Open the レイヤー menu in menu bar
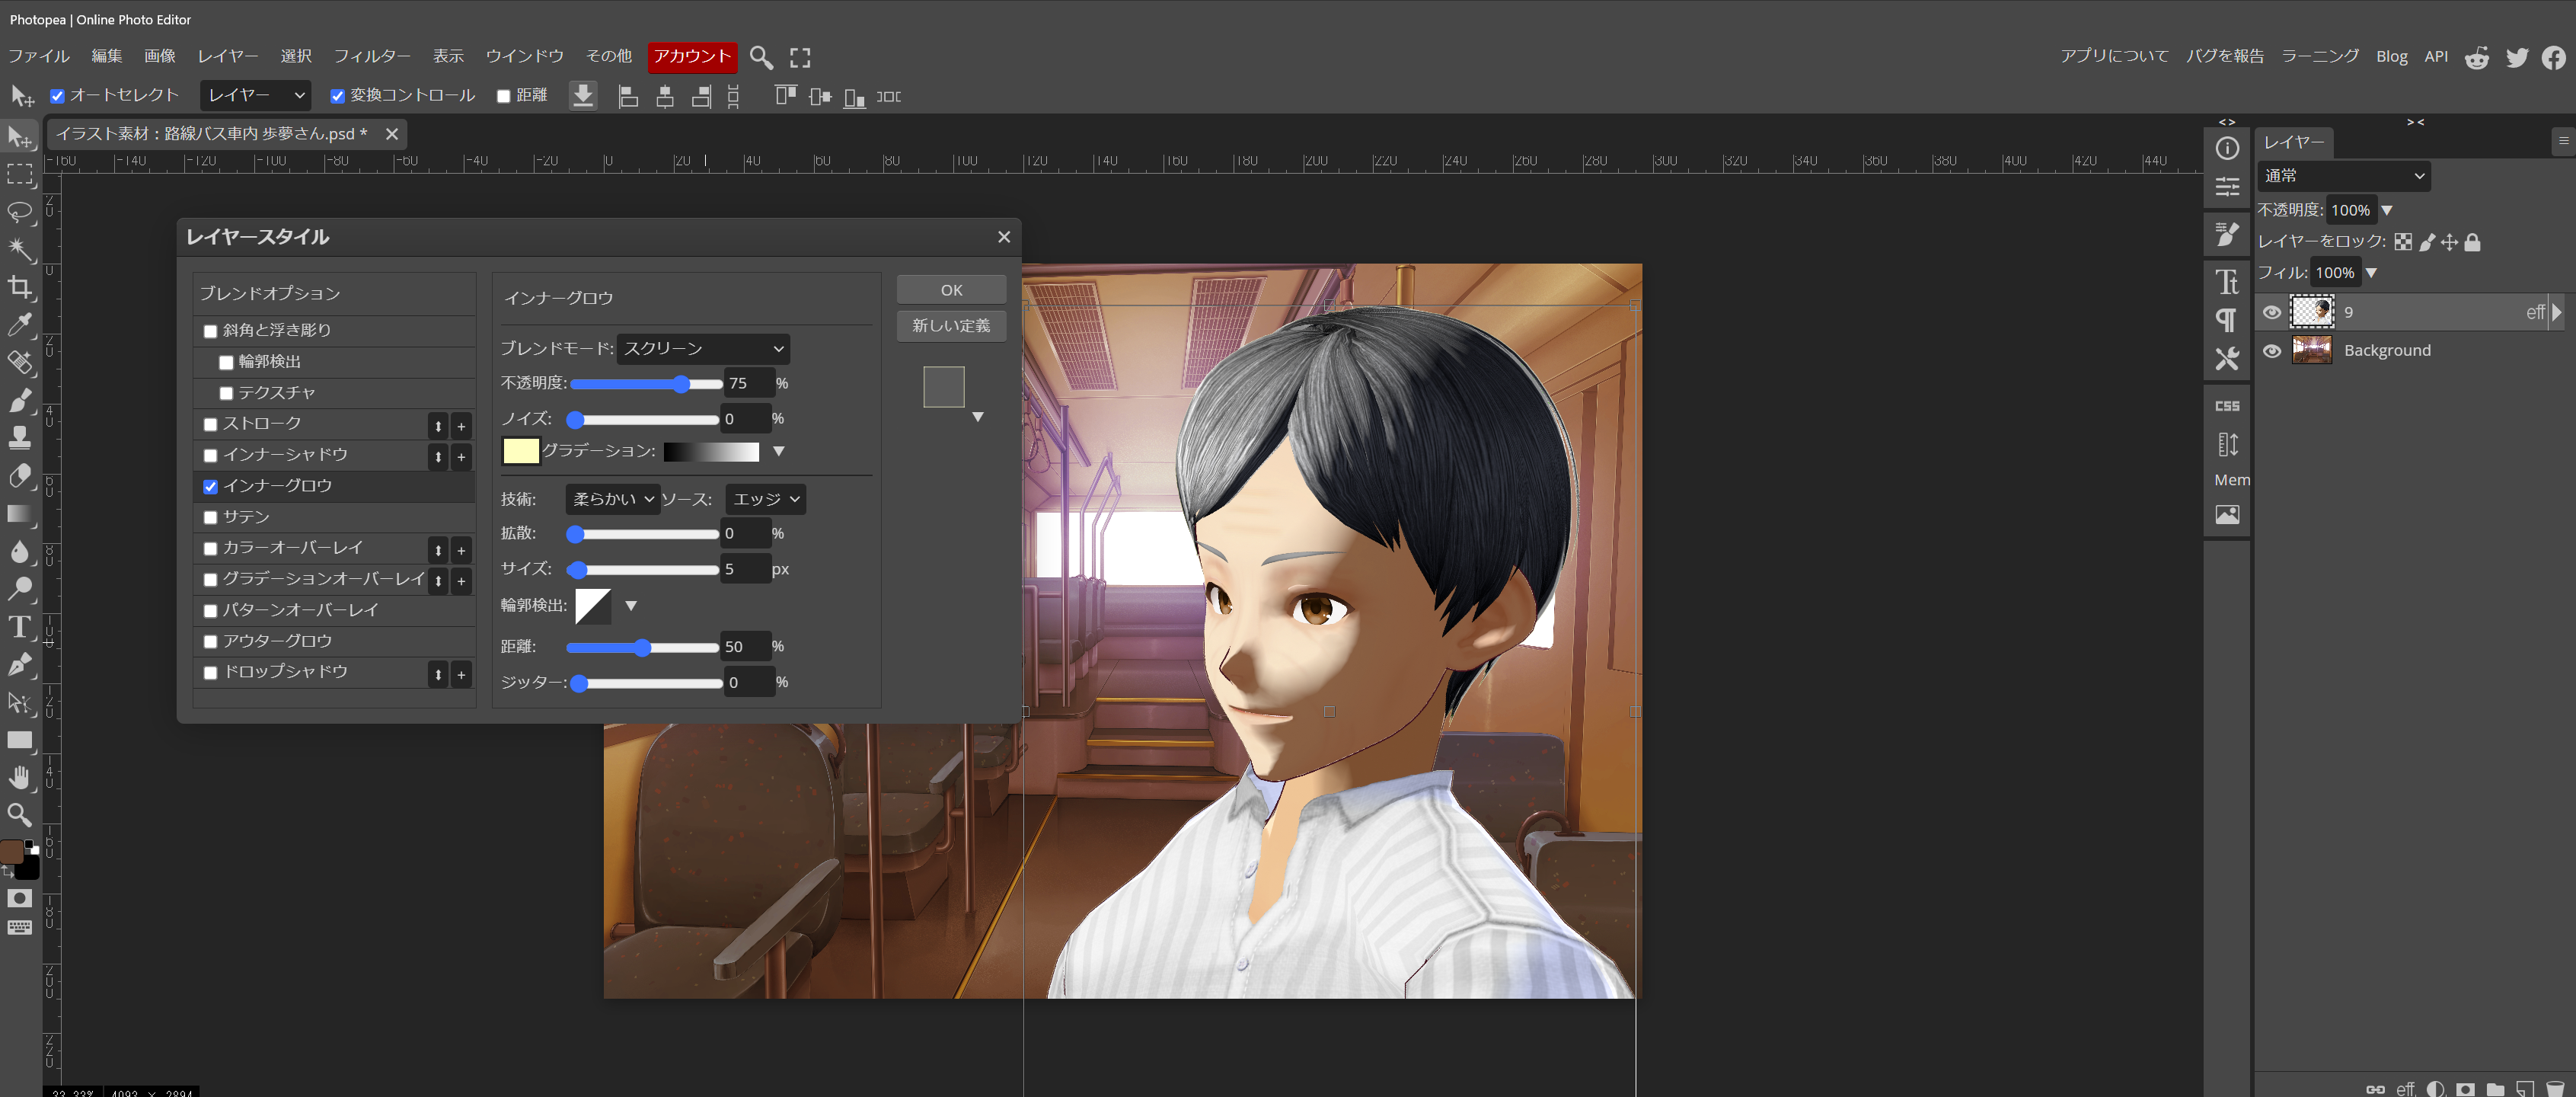This screenshot has height=1097, width=2576. [227, 56]
